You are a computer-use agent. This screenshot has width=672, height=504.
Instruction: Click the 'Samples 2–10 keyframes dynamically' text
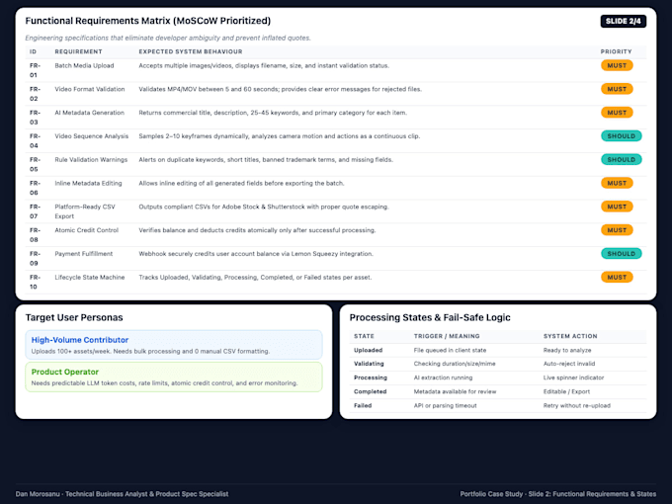(280, 135)
